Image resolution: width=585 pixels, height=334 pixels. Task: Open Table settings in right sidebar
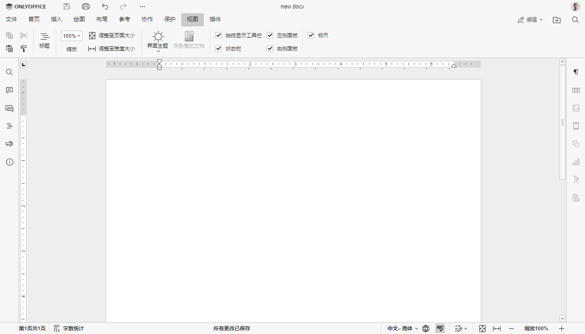tap(576, 90)
